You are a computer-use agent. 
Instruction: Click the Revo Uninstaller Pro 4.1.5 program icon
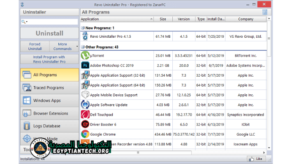coord(85,36)
